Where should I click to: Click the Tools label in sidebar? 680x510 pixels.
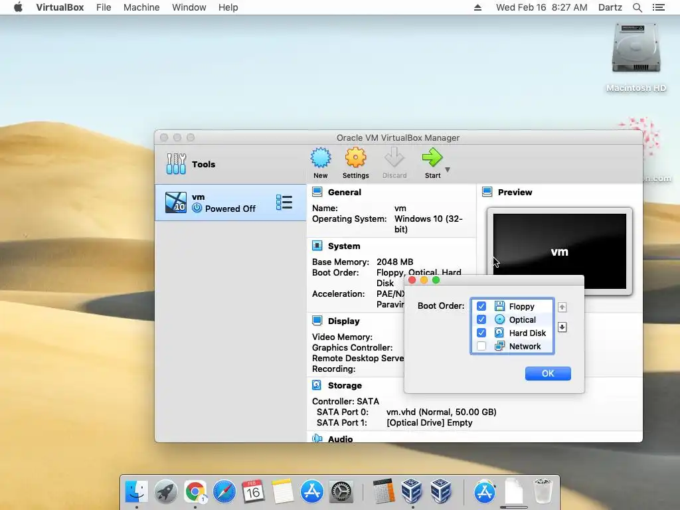[203, 165]
